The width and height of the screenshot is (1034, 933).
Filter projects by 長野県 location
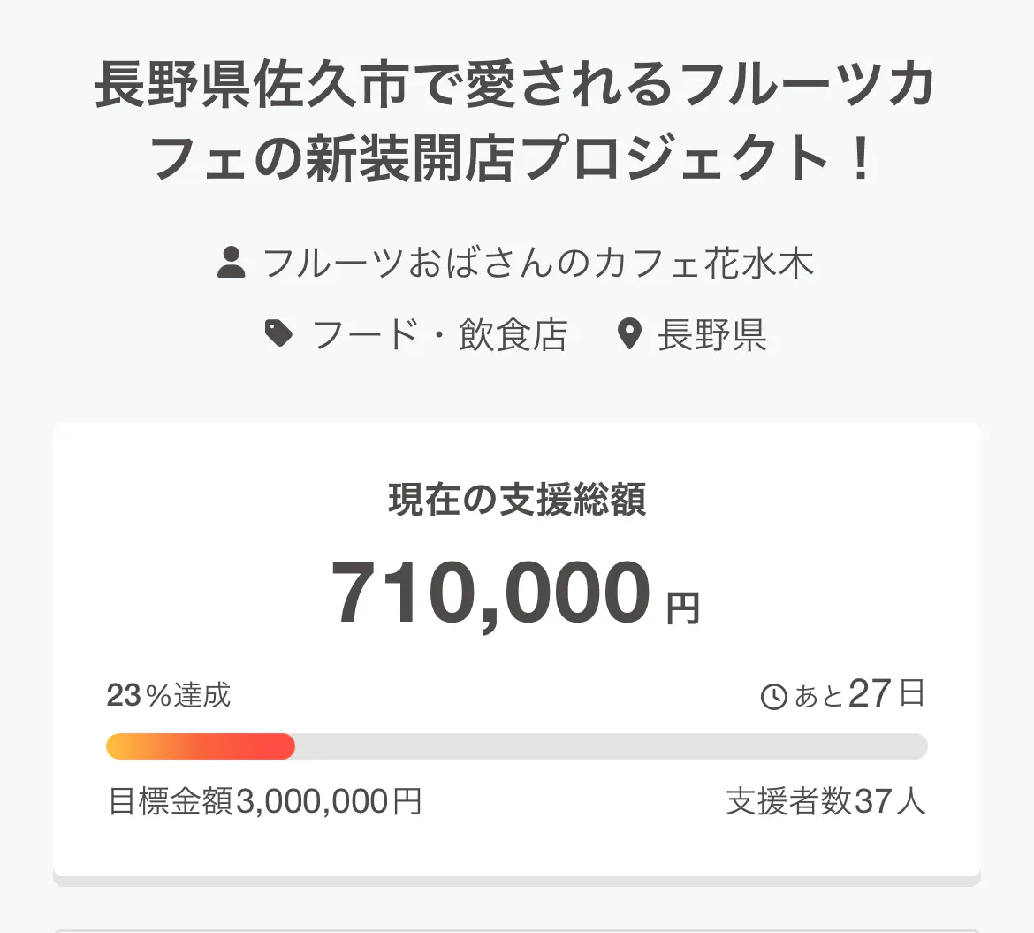(x=711, y=335)
